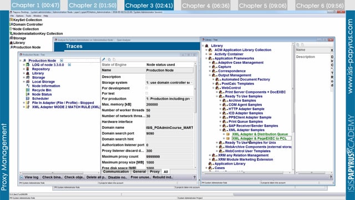Image resolution: width=355 pixels, height=200 pixels.
Task: Click the View log button
Action: coord(29,177)
